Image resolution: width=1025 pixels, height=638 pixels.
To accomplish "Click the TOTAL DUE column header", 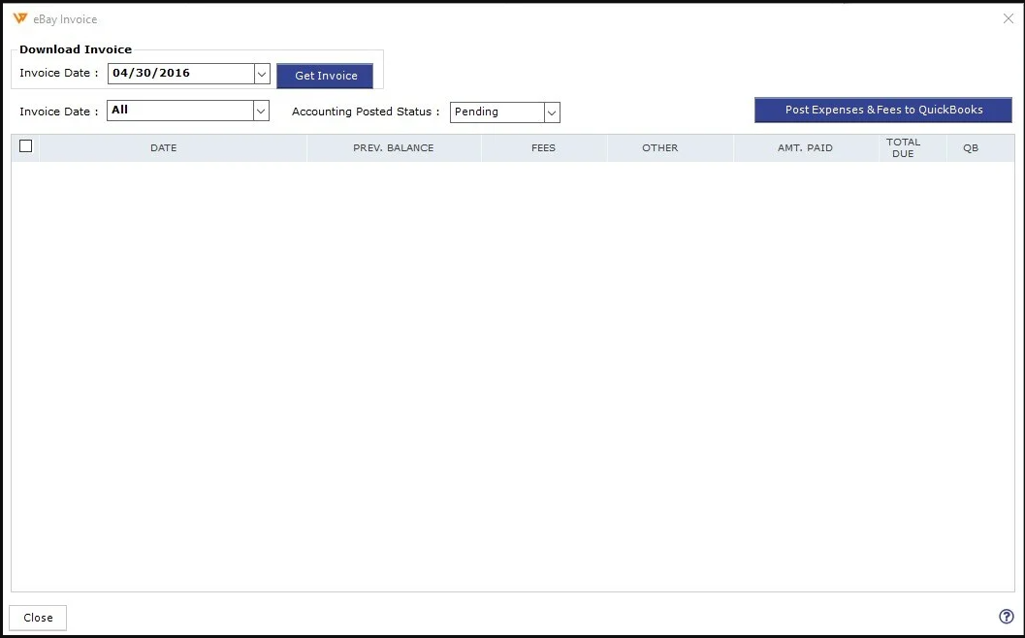I will coord(903,148).
